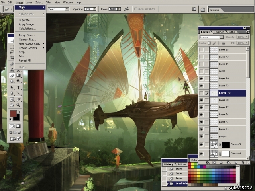Toggle visibility of people layer
This screenshot has width=255, height=191.
pyautogui.click(x=201, y=136)
